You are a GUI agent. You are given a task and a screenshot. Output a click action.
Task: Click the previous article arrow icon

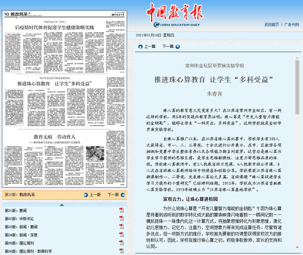point(140,46)
